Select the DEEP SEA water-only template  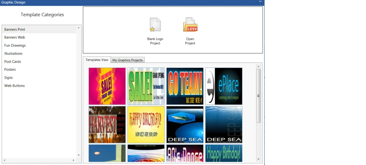pos(224,124)
